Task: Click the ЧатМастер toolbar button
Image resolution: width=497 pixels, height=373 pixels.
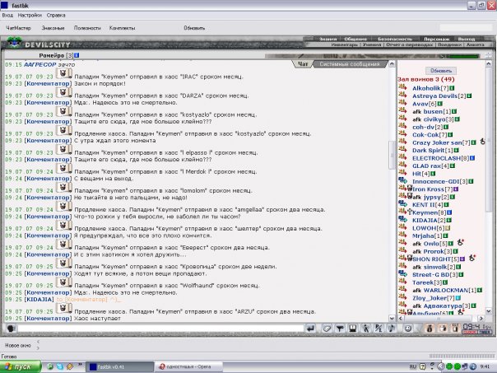Action: [x=18, y=28]
